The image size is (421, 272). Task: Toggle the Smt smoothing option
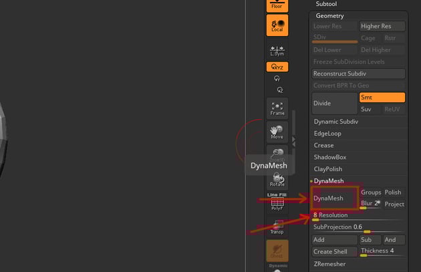(x=382, y=98)
